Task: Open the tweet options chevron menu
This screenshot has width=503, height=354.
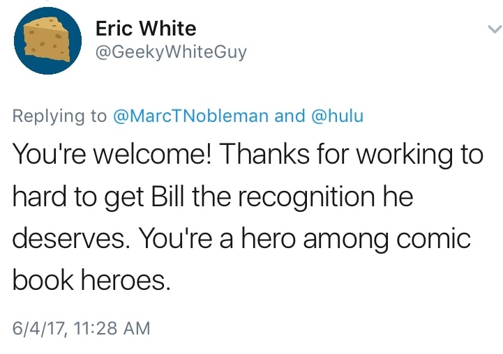Action: [493, 30]
